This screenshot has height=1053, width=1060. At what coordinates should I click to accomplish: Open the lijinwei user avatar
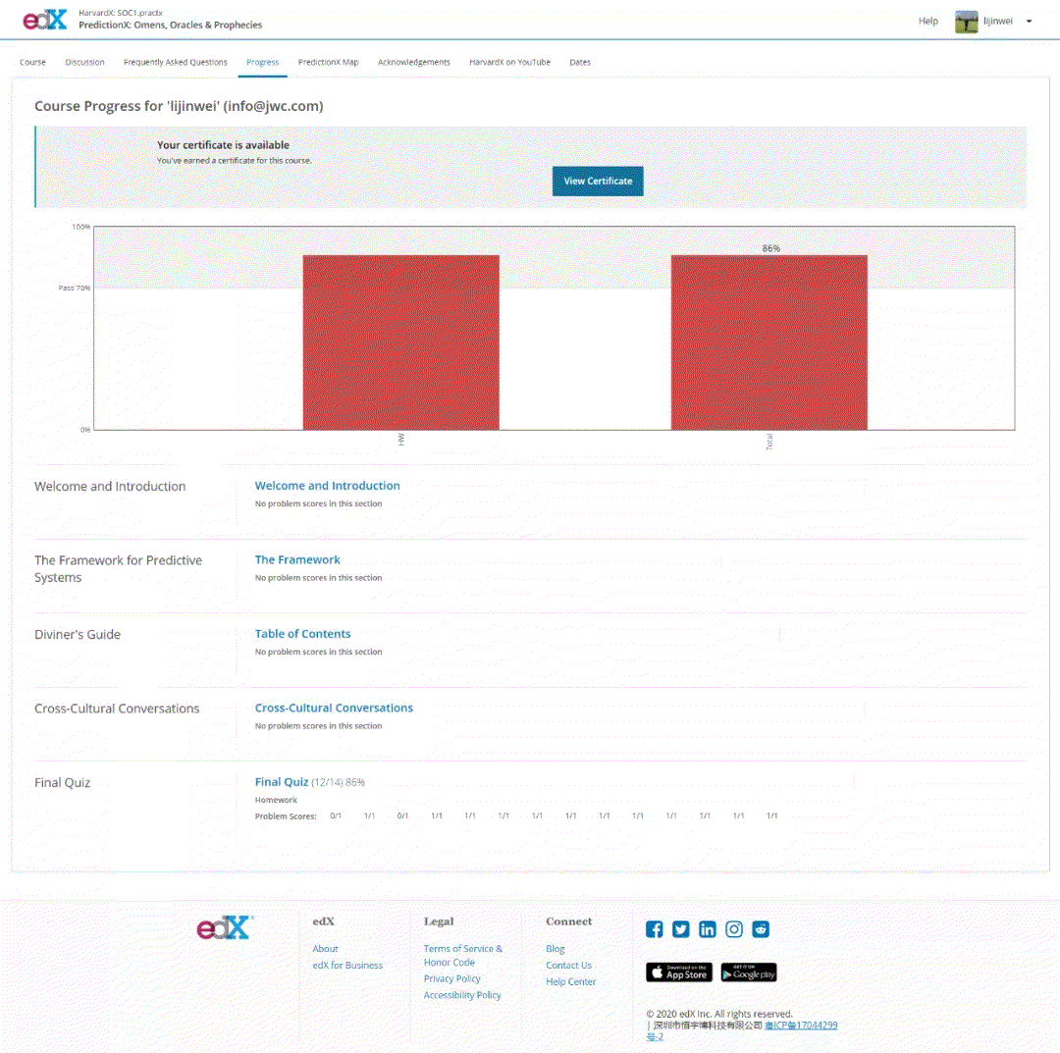coord(966,22)
